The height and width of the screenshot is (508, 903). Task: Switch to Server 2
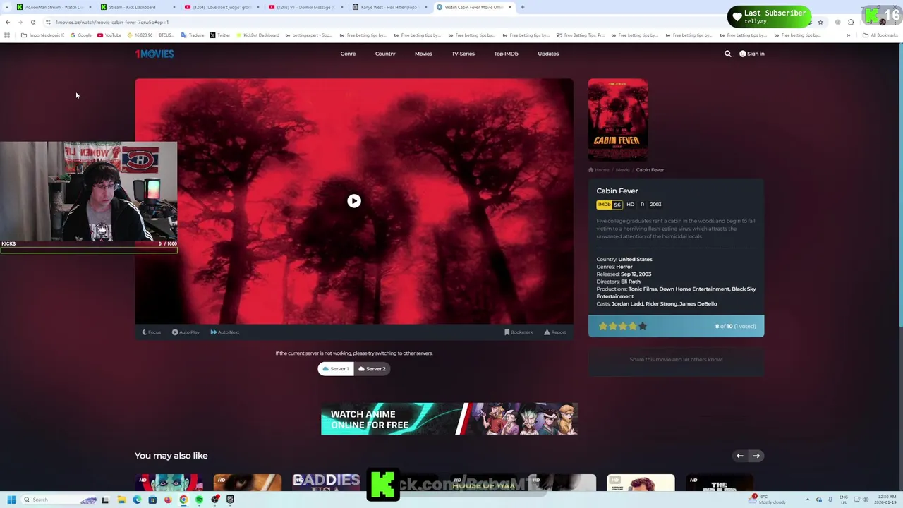point(372,368)
